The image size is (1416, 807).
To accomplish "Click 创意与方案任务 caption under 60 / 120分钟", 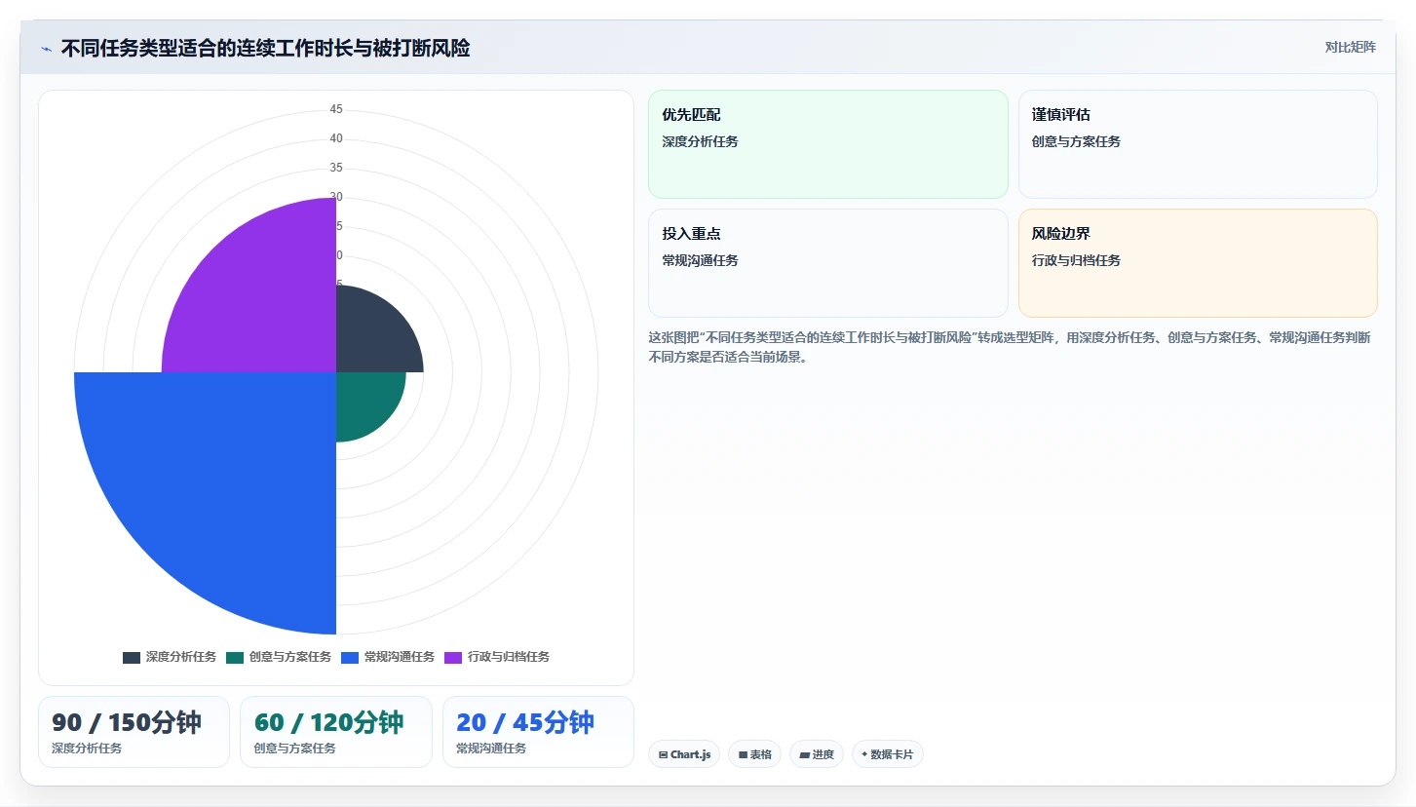I will tap(294, 749).
